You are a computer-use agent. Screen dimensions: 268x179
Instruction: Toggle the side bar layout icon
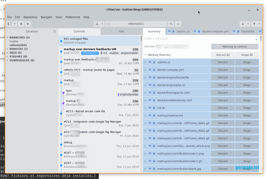click(10, 24)
